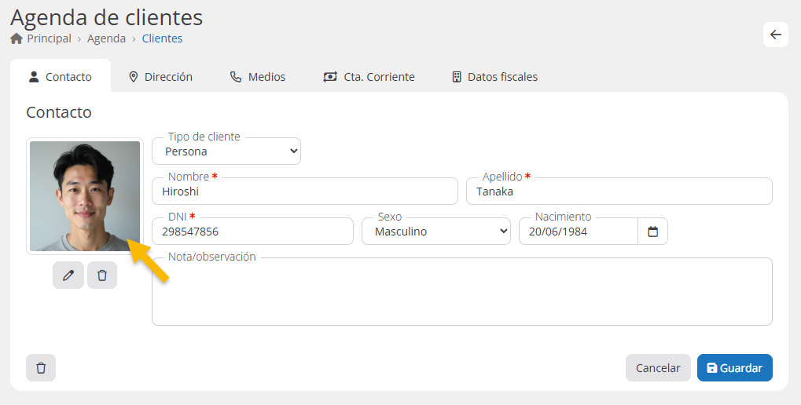The image size is (801, 405).
Task: Select the Datos fiscales tab
Action: (494, 77)
